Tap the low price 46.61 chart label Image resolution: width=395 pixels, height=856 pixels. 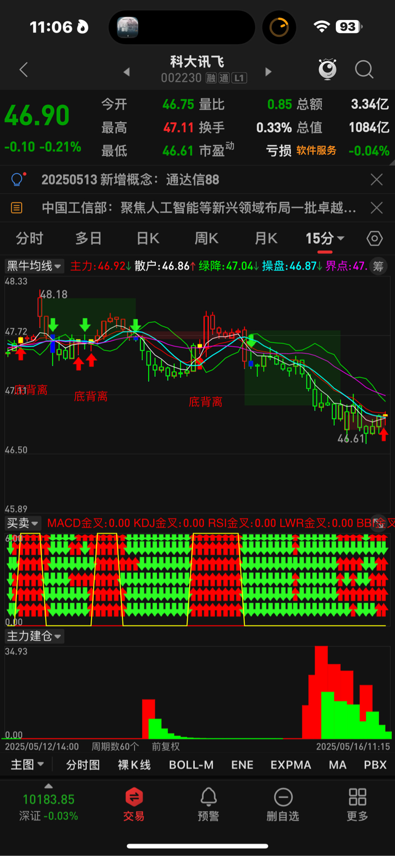[x=351, y=439]
